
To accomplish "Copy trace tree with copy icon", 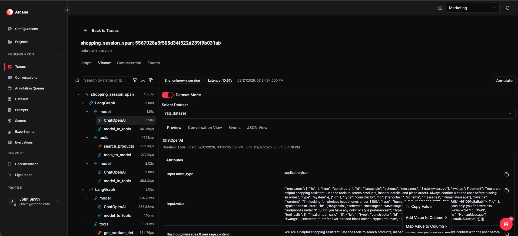I will point(151,80).
